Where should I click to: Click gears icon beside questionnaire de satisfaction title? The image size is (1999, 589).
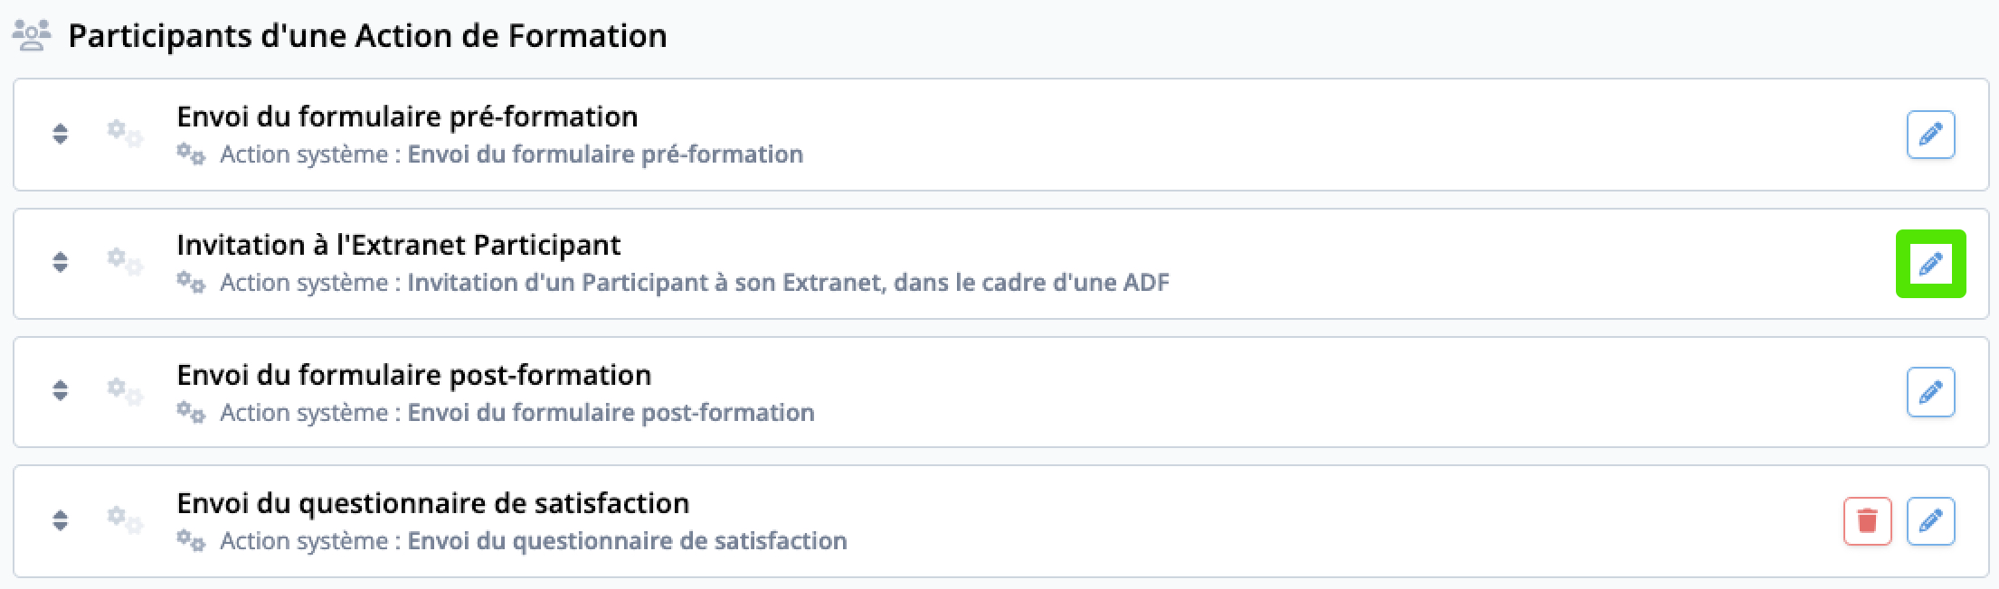tap(125, 519)
